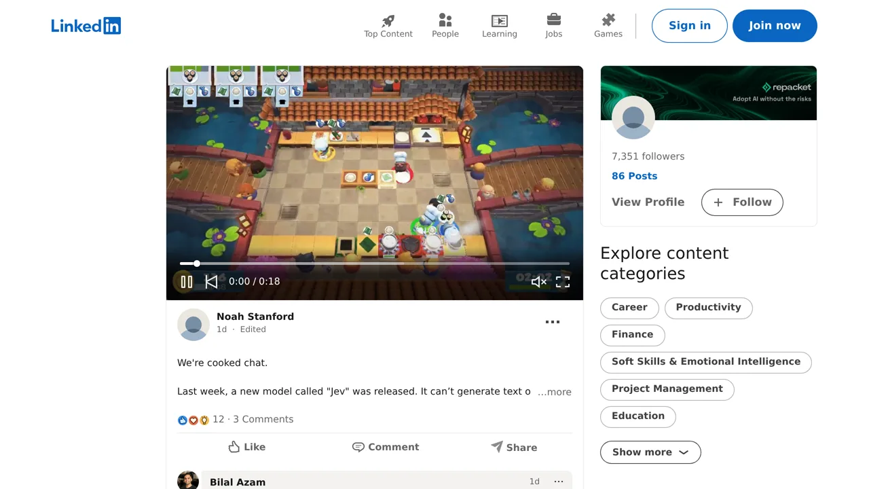This screenshot has height=489, width=869.
Task: Pause the video playback
Action: click(x=186, y=281)
